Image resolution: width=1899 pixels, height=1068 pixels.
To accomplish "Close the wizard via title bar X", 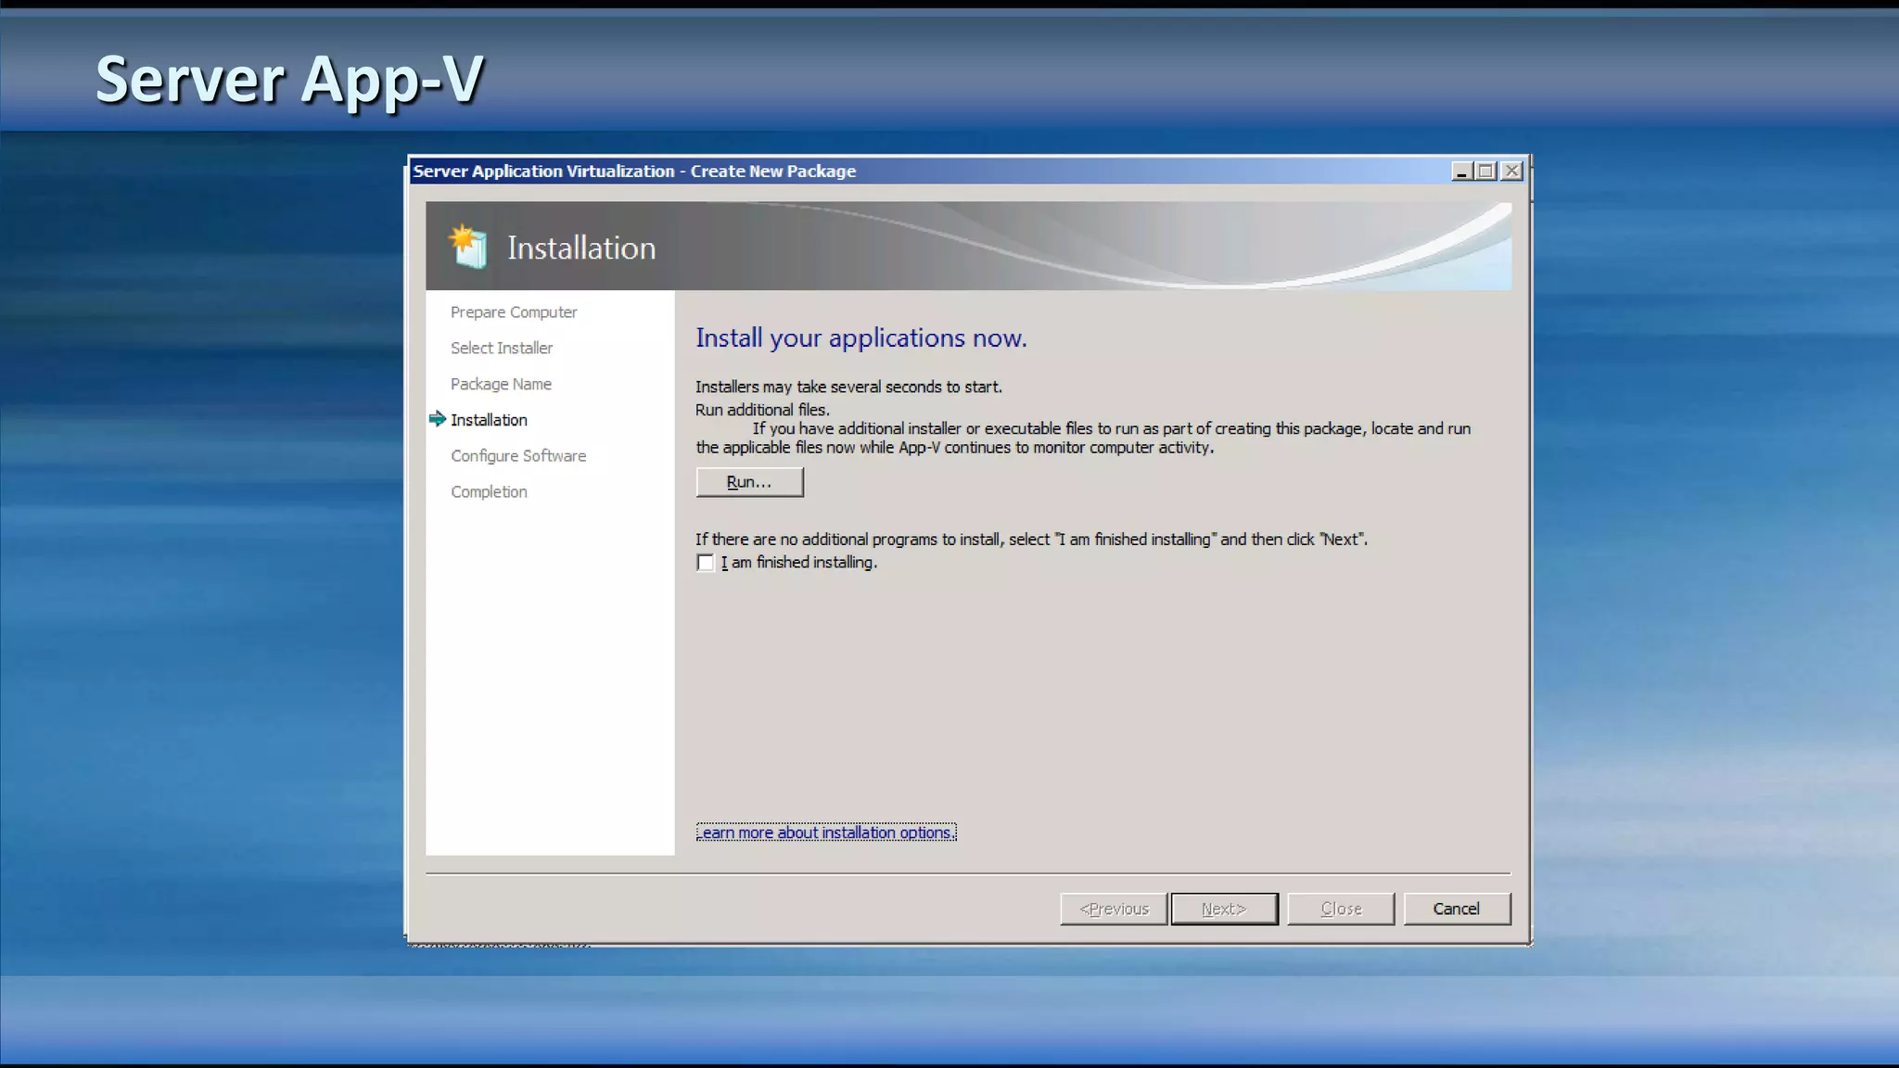I will 1511,172.
